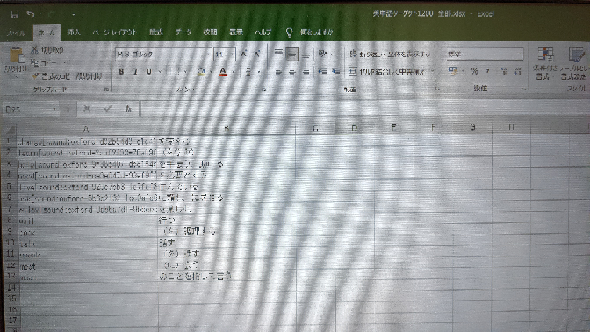Toggle Underline formatting (U)
Screen dimensions: 590x332
tap(149, 71)
